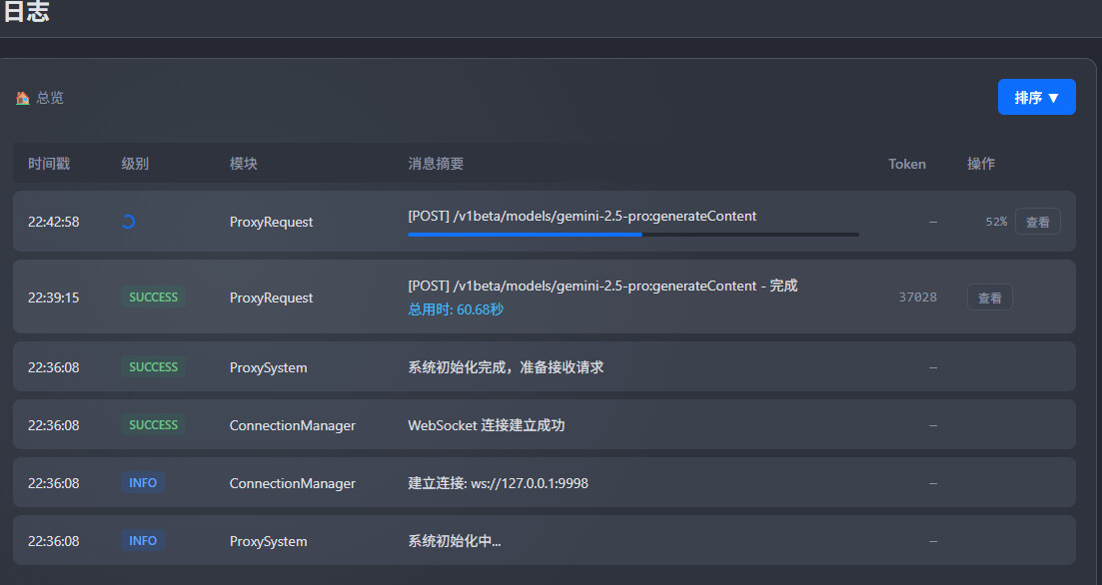This screenshot has height=585, width=1102.
Task: Click the blue request progress bar
Action: pyautogui.click(x=526, y=235)
